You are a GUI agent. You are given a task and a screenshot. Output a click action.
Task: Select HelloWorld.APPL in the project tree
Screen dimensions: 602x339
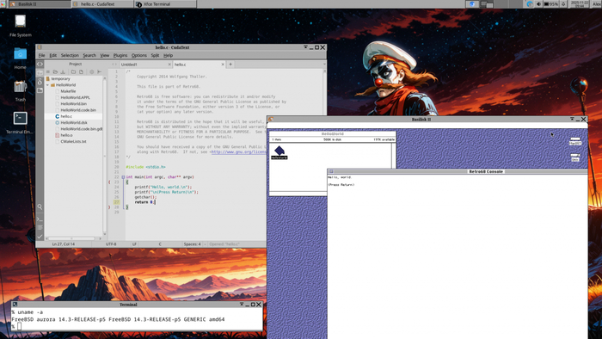[76, 97]
